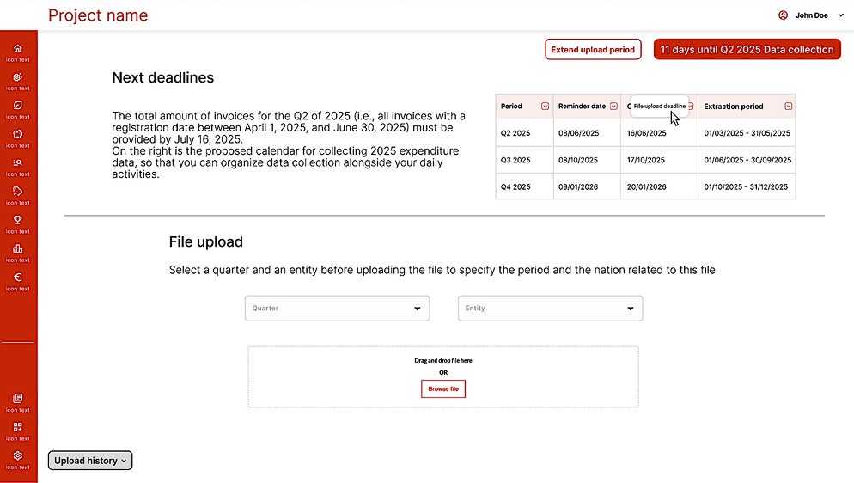The image size is (854, 483).
Task: Open the Extraction period column filter dropdown
Action: point(789,107)
